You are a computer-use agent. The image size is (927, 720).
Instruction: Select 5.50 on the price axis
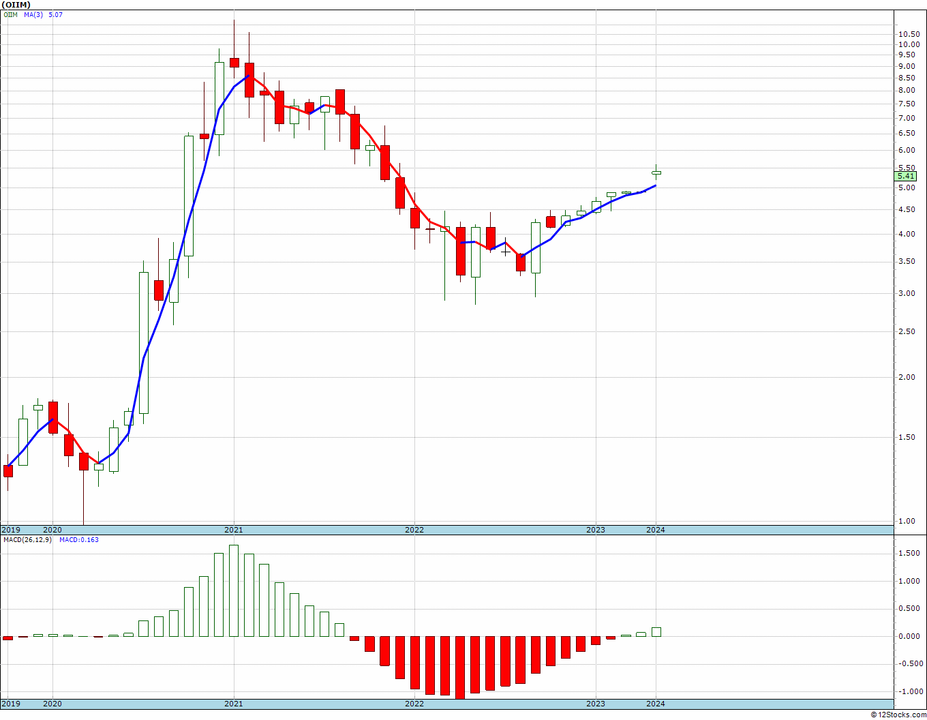906,168
